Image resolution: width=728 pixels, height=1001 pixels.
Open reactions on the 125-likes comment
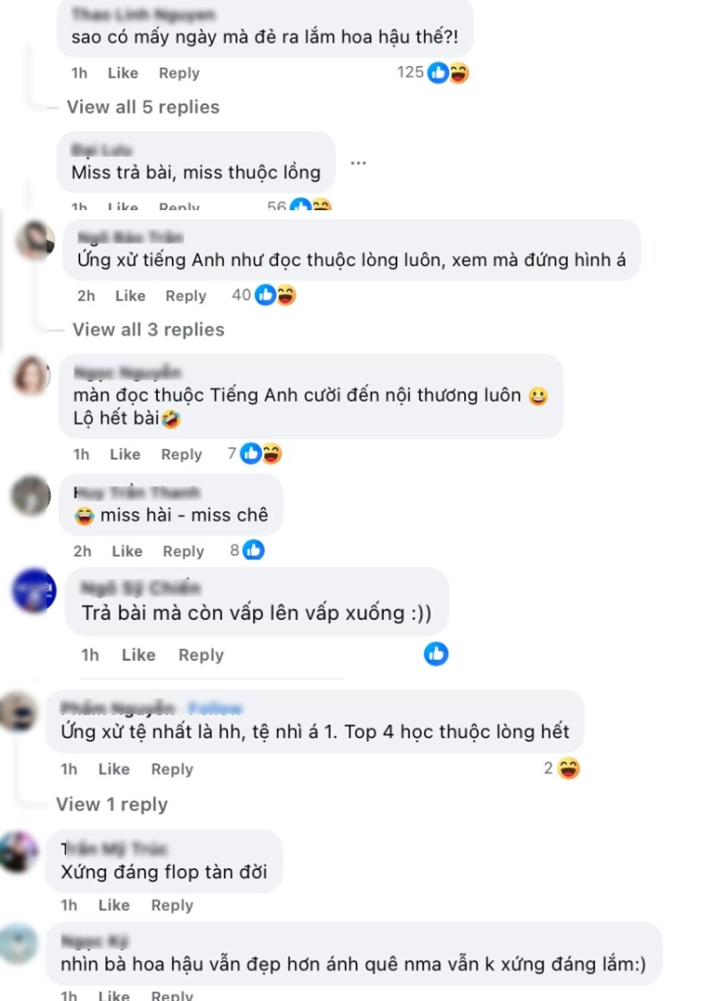click(x=447, y=73)
